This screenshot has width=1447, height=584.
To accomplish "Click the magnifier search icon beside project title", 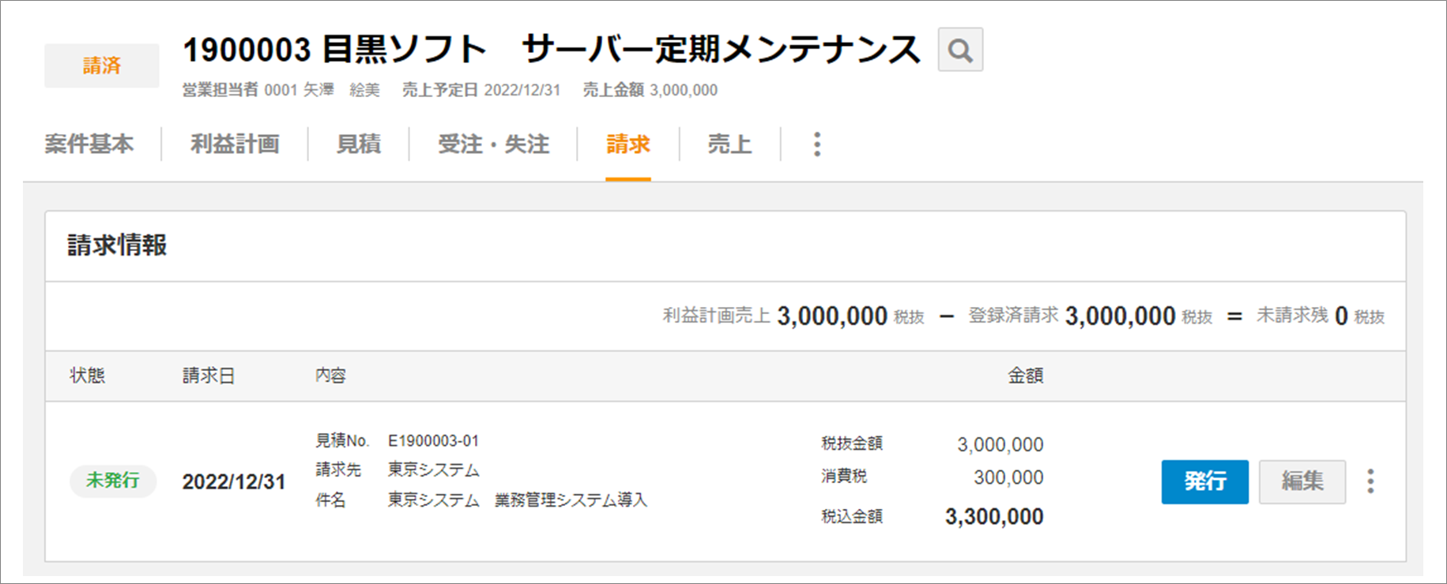I will (960, 50).
